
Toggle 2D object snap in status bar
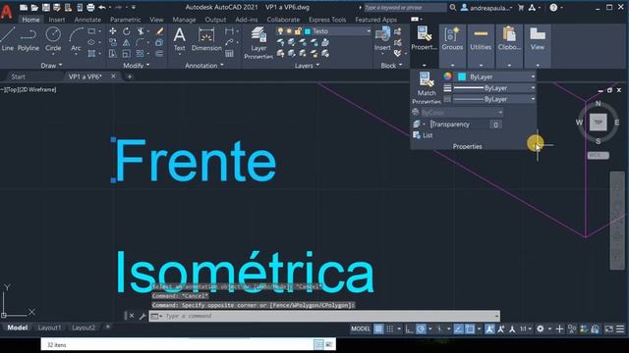coord(470,329)
